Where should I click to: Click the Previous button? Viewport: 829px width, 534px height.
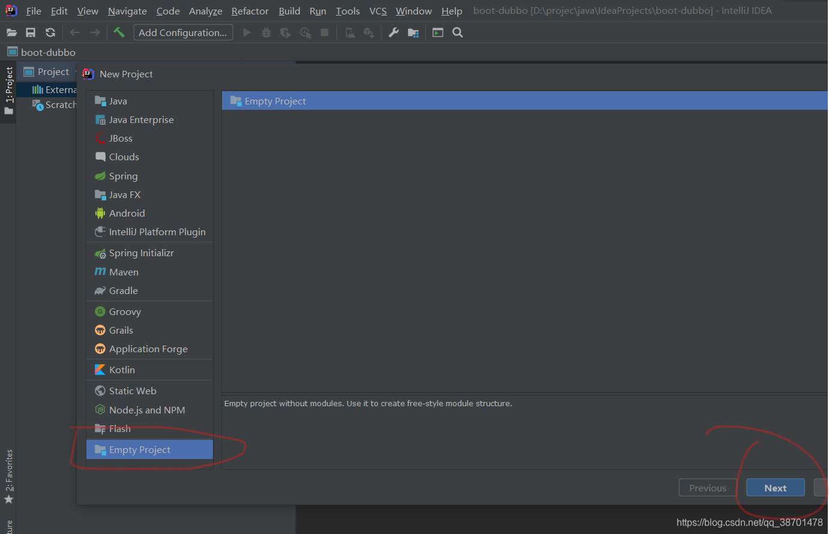708,488
